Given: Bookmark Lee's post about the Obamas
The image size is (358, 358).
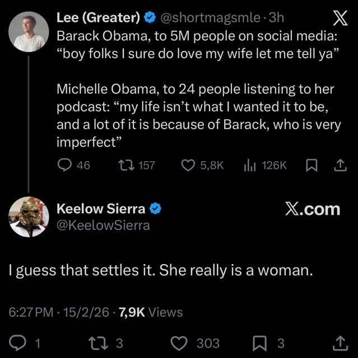Looking at the screenshot, I should pyautogui.click(x=311, y=165).
